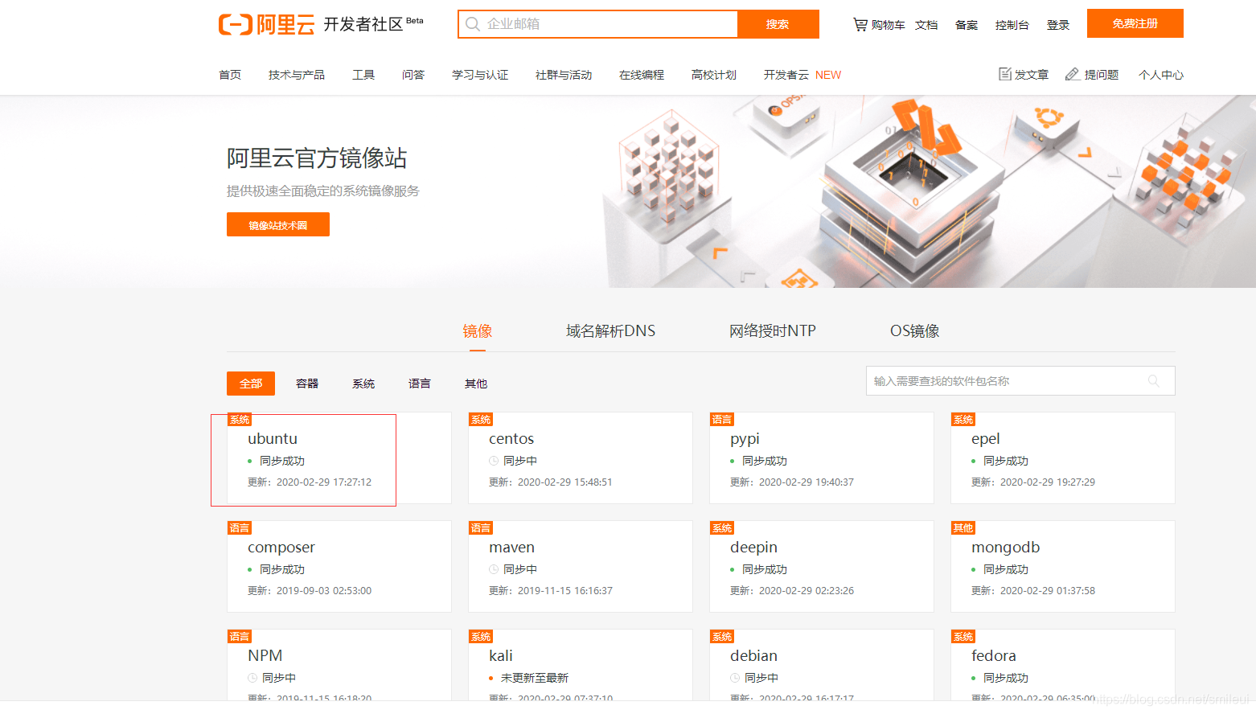The height and width of the screenshot is (714, 1256).
Task: Click the clock sync icon on maven card
Action: (494, 569)
